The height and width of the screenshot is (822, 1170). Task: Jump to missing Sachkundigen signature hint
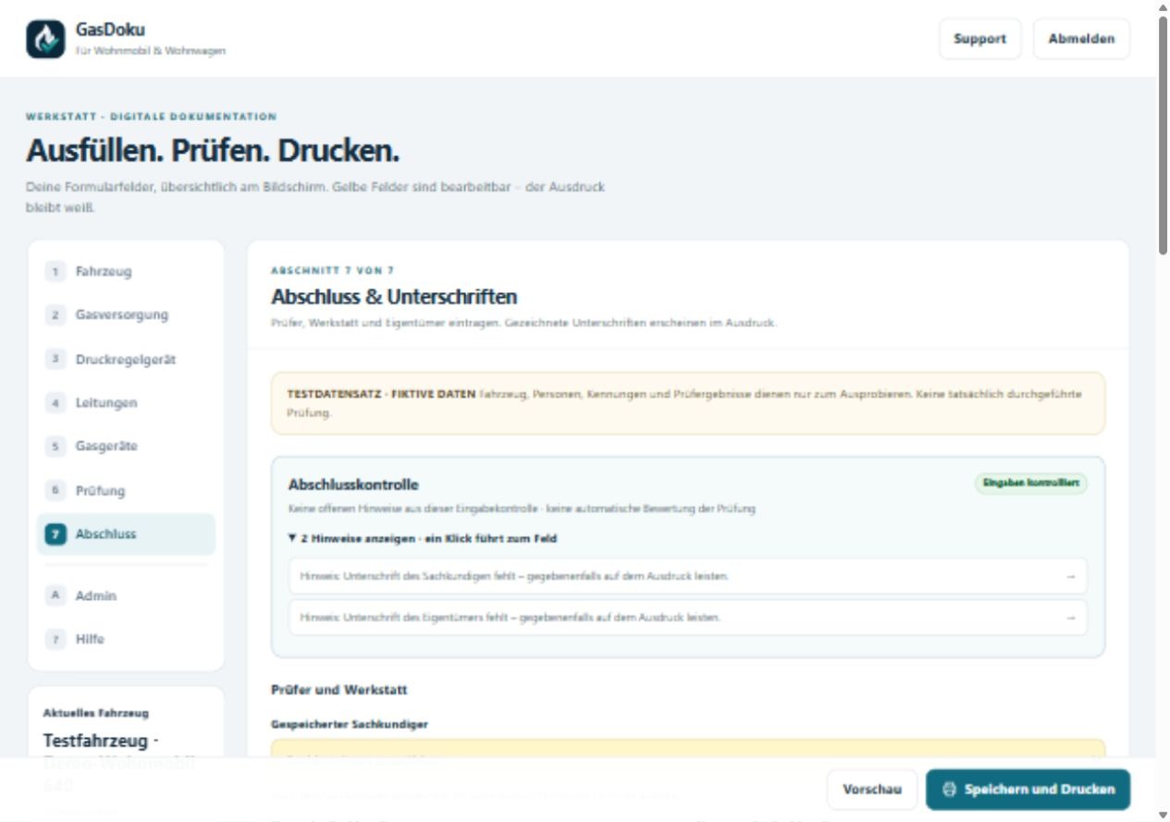pos(687,576)
